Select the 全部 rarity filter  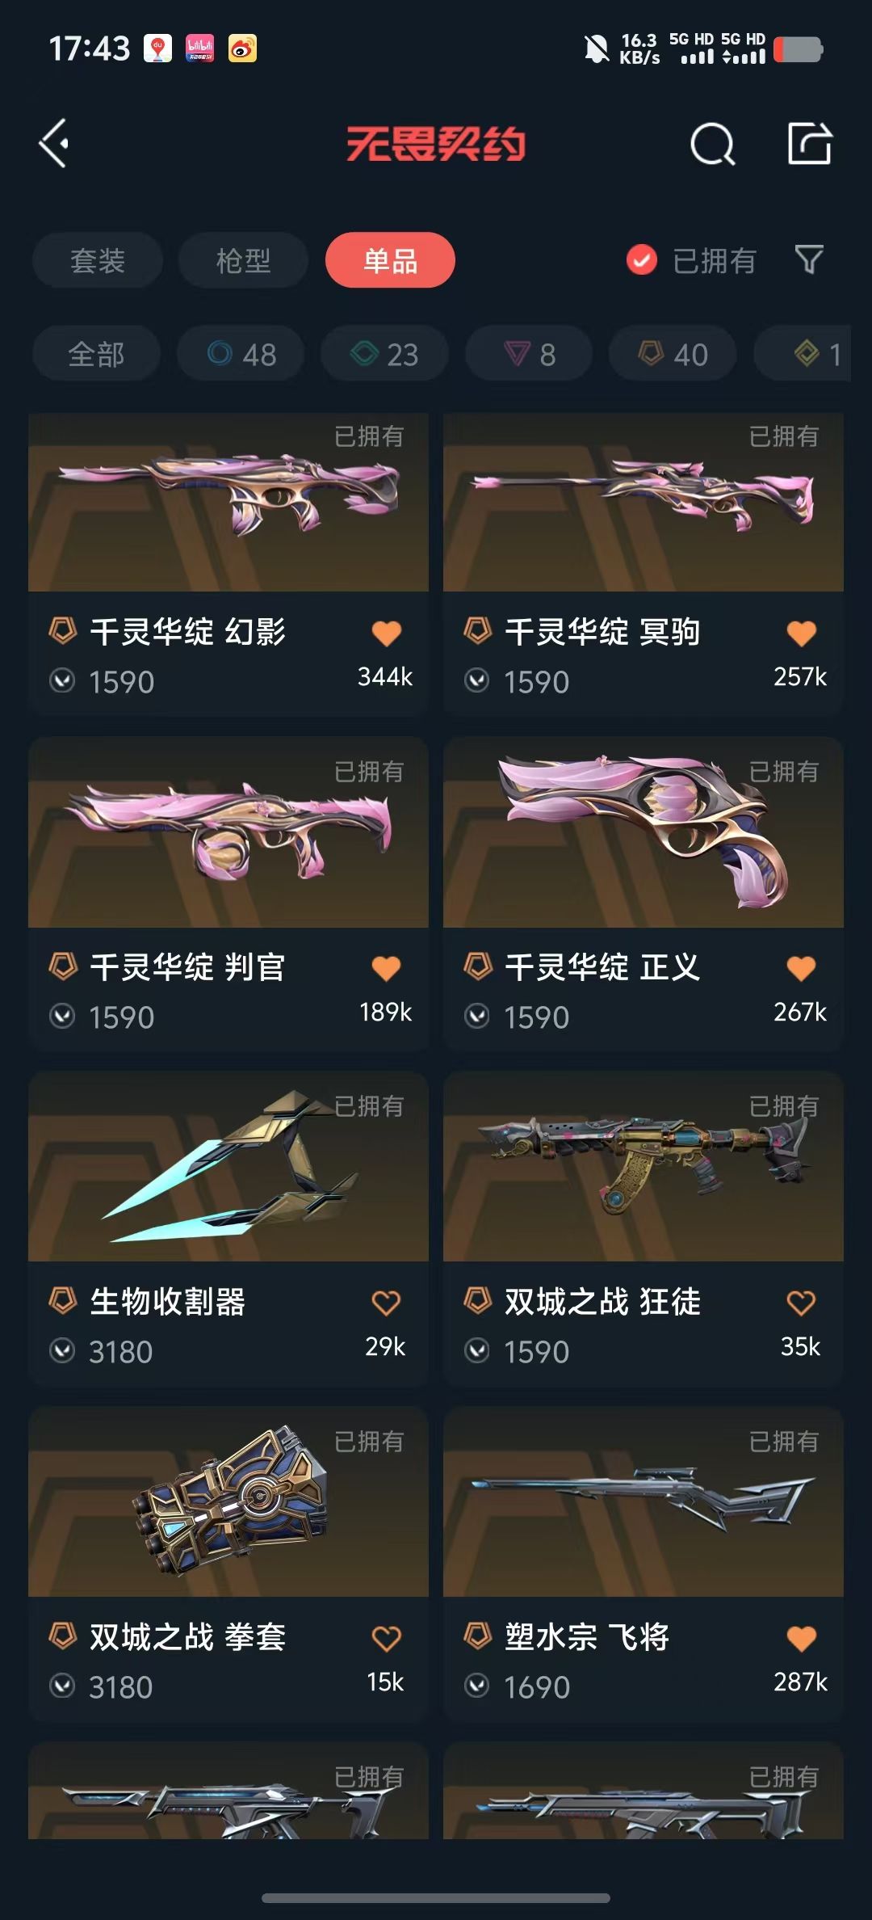click(96, 354)
